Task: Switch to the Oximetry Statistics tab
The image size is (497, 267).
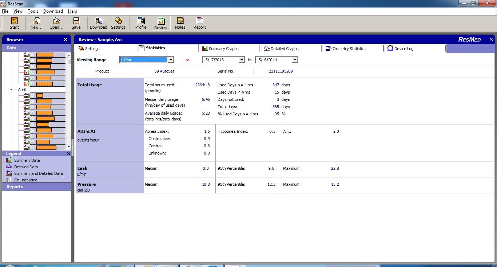Action: tap(353, 48)
